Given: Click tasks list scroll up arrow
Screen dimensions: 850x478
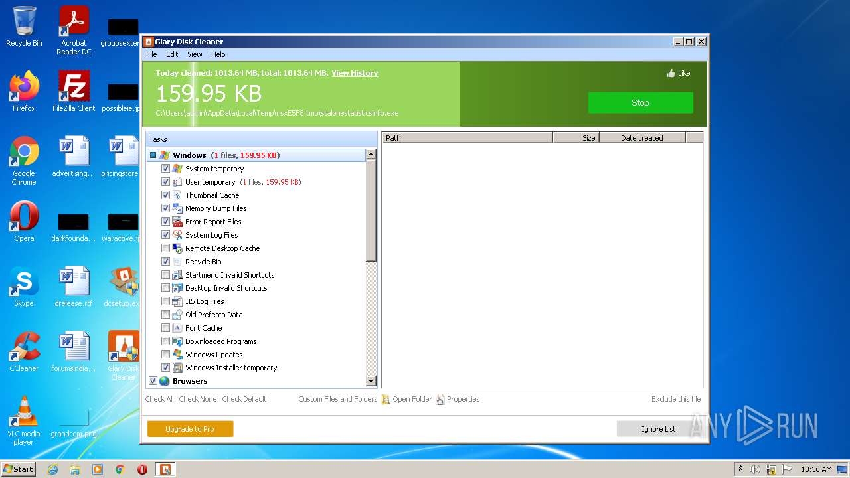Looking at the screenshot, I should click(x=371, y=154).
